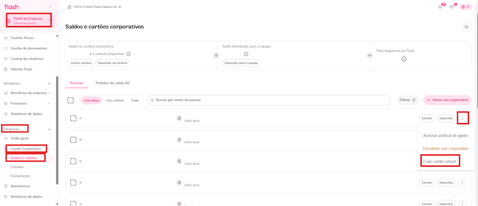This screenshot has width=478, height=206.
Task: Click the Depositar para a equipe button
Action: 241,63
